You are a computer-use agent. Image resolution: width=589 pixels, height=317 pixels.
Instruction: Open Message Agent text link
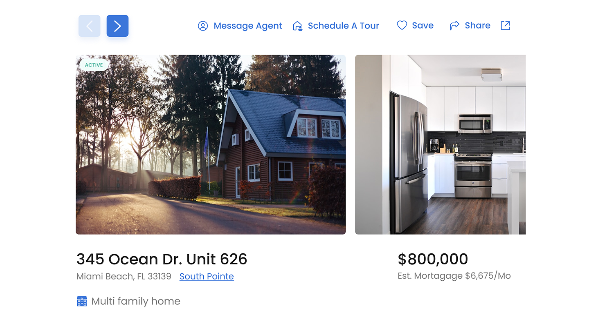click(x=247, y=26)
